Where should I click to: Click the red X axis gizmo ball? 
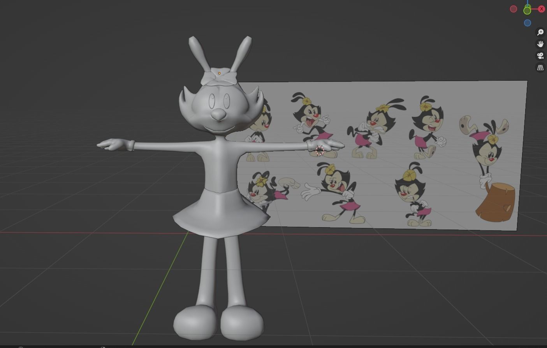[x=542, y=9]
